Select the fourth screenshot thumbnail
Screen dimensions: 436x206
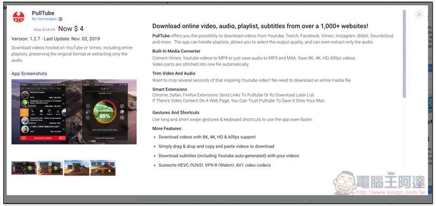[x=103, y=168]
